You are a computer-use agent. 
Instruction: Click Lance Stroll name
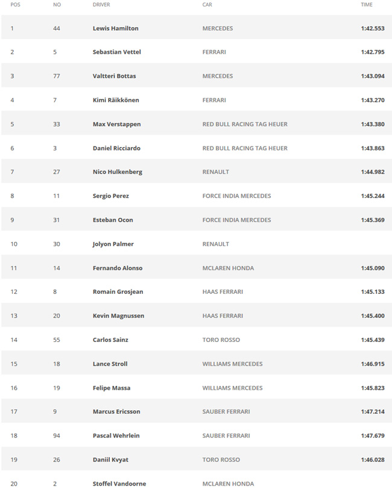(110, 364)
